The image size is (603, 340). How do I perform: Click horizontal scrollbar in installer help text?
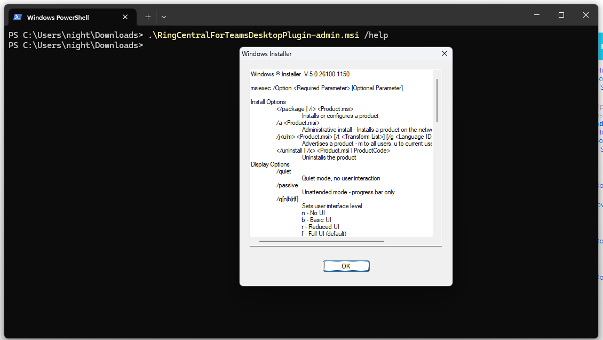click(x=321, y=241)
